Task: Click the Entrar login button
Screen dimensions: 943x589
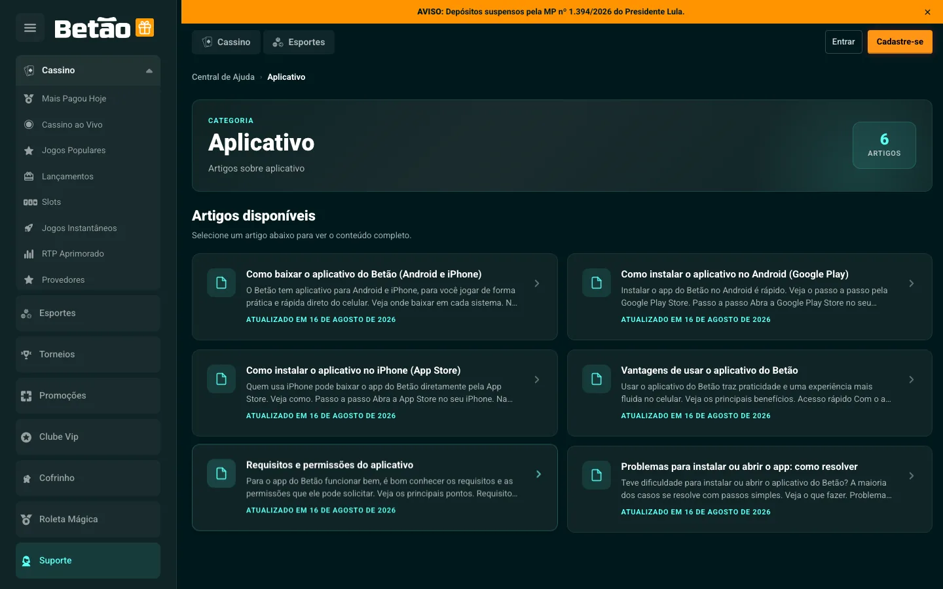Action: pyautogui.click(x=843, y=42)
